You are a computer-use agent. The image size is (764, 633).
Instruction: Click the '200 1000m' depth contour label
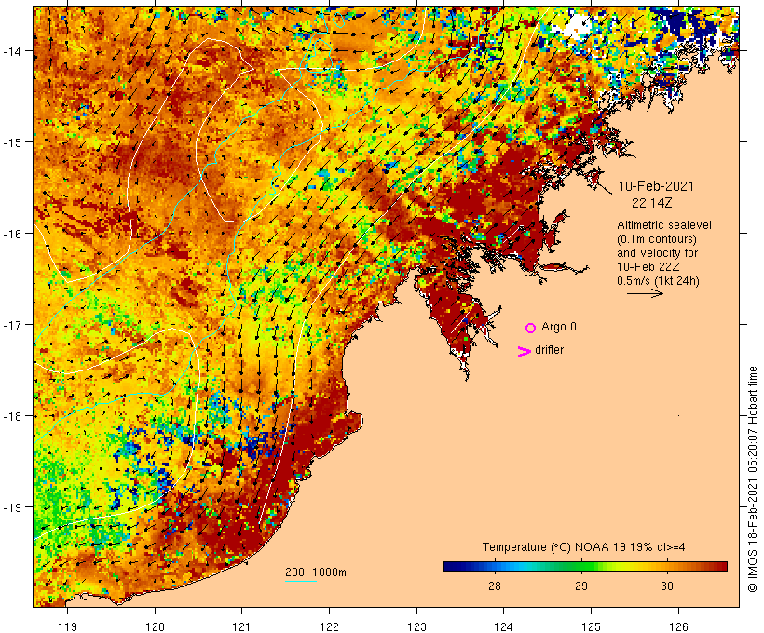tap(316, 572)
